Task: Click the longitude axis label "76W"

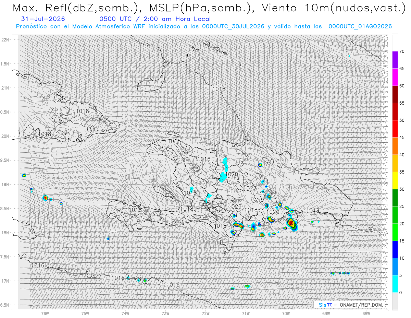Action: coord(45,313)
